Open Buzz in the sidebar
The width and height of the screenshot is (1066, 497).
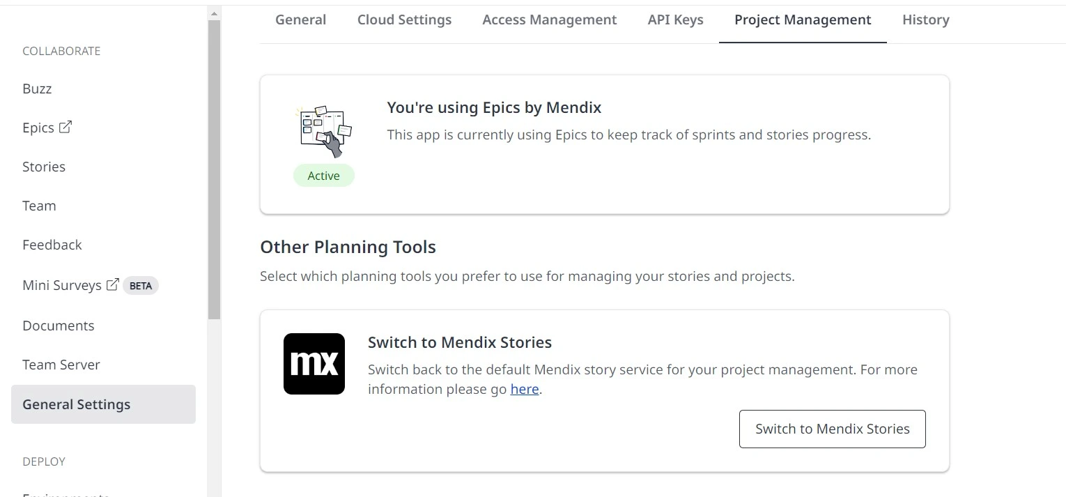click(37, 89)
